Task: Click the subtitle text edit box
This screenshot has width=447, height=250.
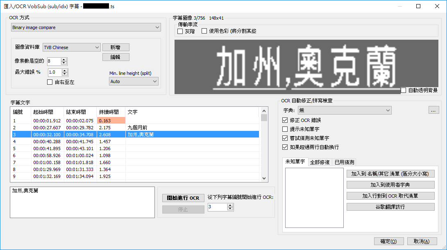Action: (82, 203)
